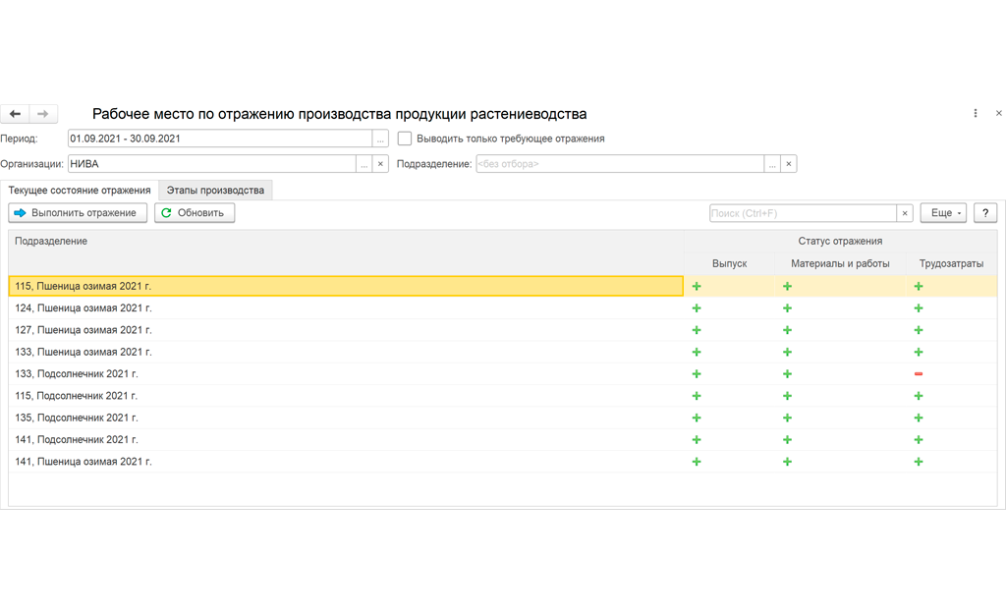The height and width of the screenshot is (614, 1006).
Task: Clear the НИВА organization field
Action: pos(380,164)
